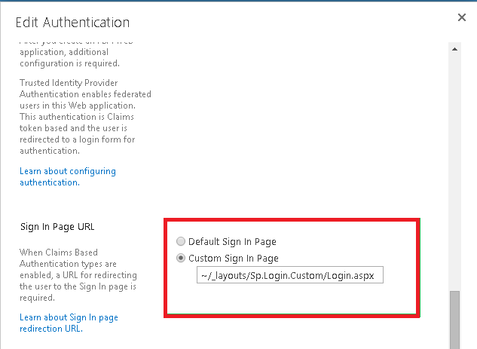Click 'redirection URL.' on the bottom link
Viewport: 477px width, 349px height.
tap(51, 329)
